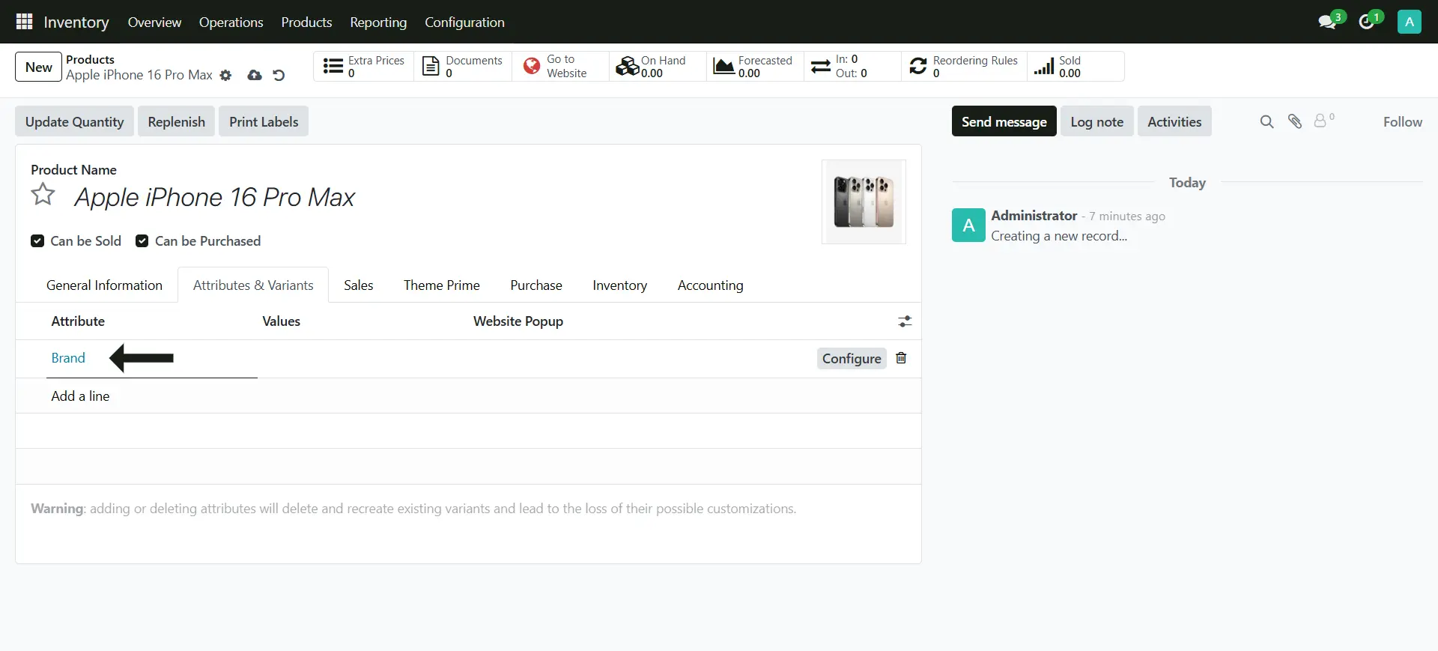
Task: Delete the Brand attribute with trash icon
Action: click(901, 358)
